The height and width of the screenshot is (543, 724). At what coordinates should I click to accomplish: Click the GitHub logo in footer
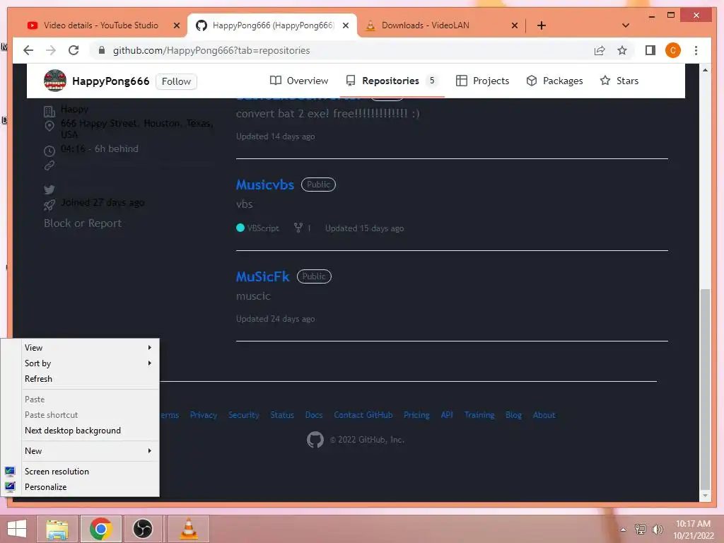(315, 440)
